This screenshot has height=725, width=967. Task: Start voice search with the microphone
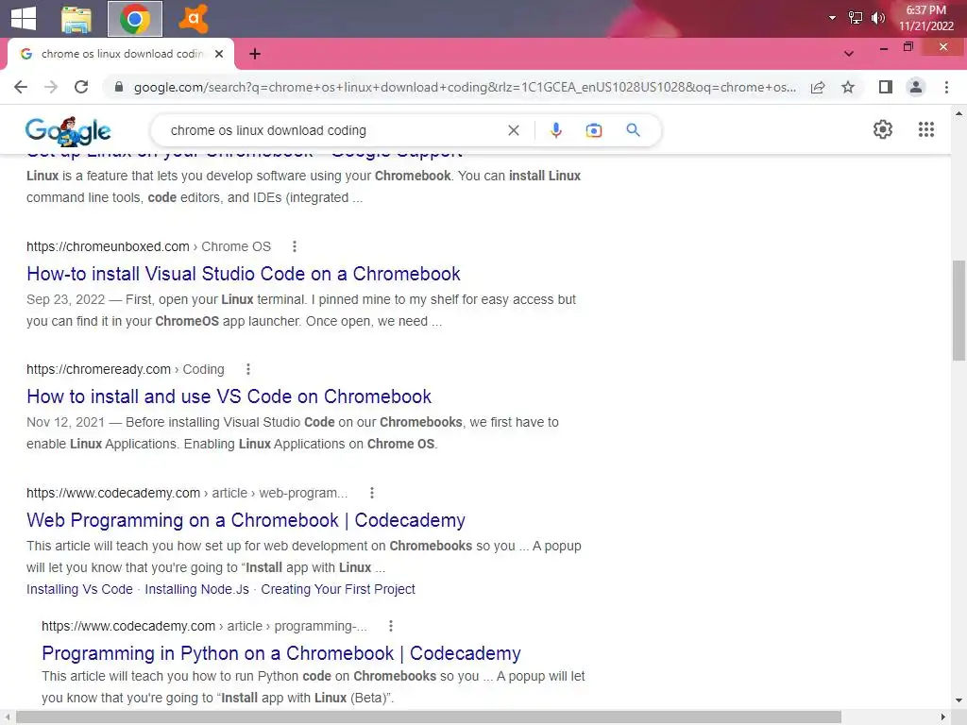click(555, 130)
